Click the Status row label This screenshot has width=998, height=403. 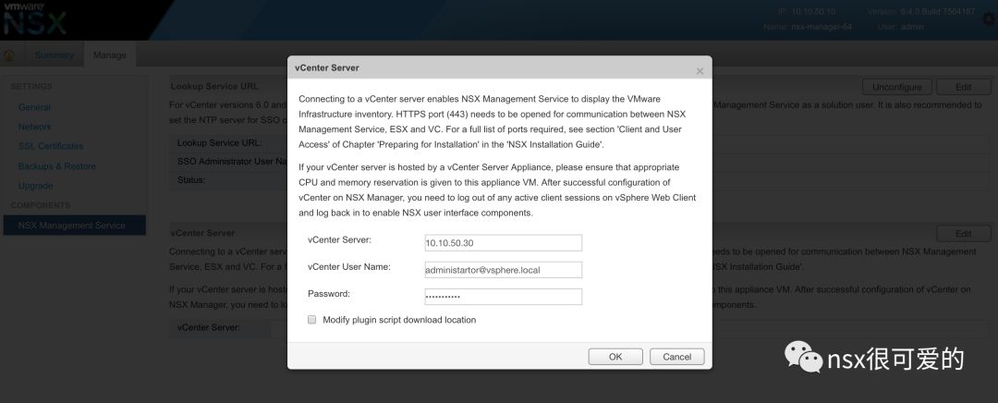[x=191, y=180]
